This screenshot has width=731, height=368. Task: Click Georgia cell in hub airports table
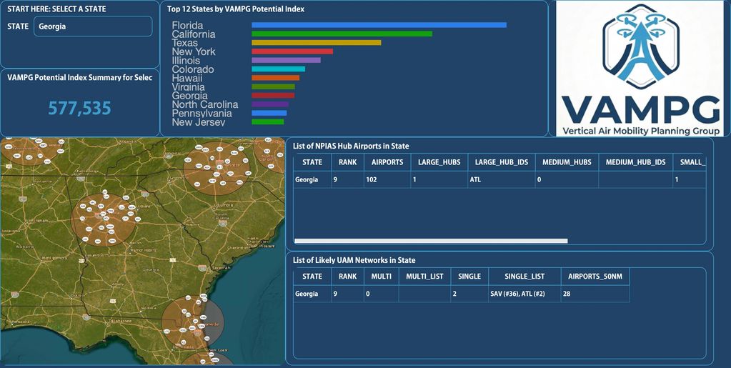coord(312,179)
